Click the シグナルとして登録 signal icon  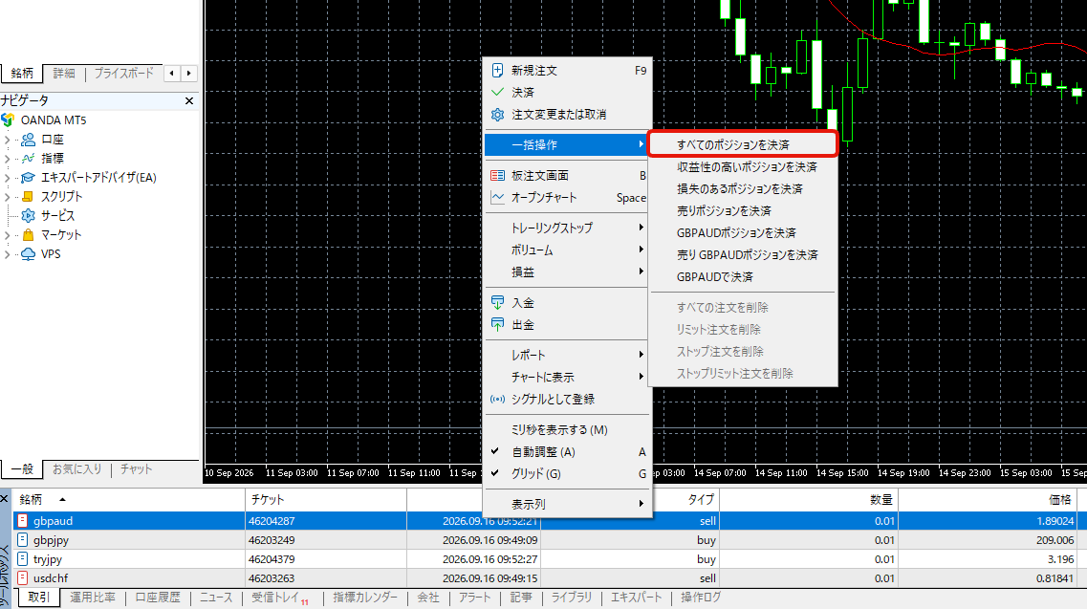[x=497, y=399]
